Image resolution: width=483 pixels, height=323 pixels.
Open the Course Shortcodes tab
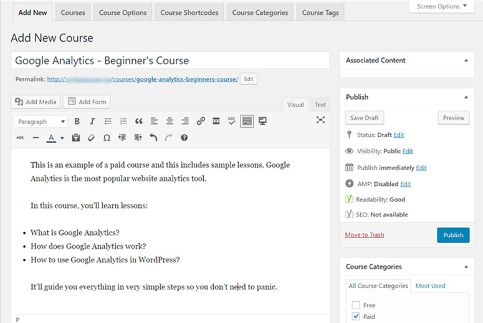189,12
